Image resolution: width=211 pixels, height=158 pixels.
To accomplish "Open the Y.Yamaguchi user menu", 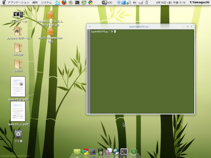I will [199, 2].
